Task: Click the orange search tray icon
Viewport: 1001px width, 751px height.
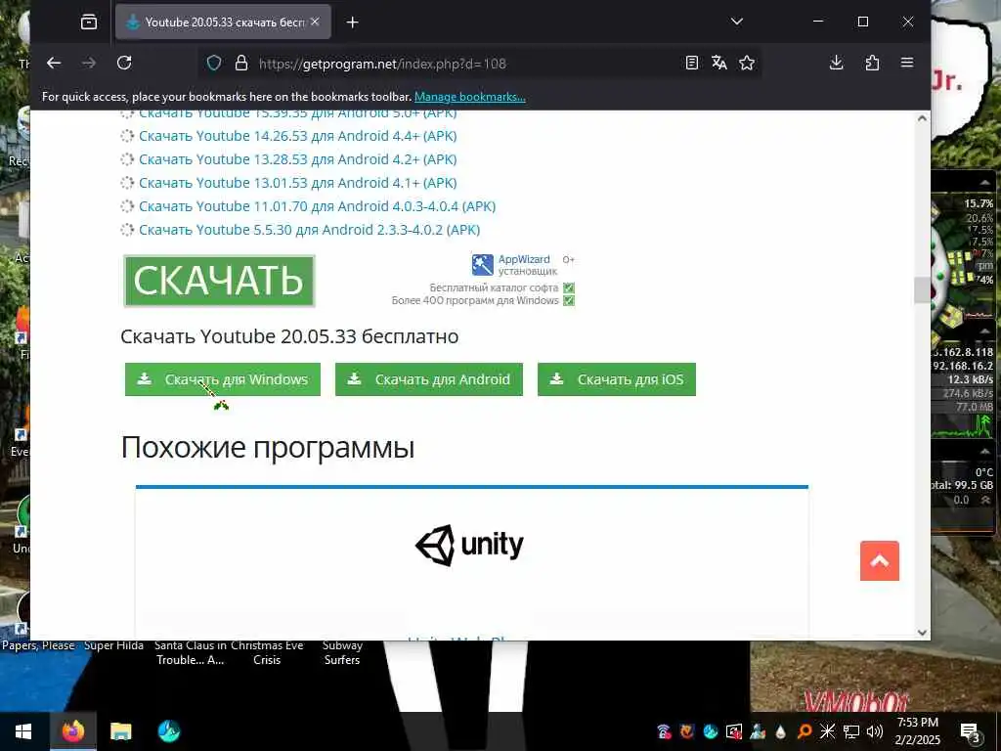Action: tap(805, 731)
